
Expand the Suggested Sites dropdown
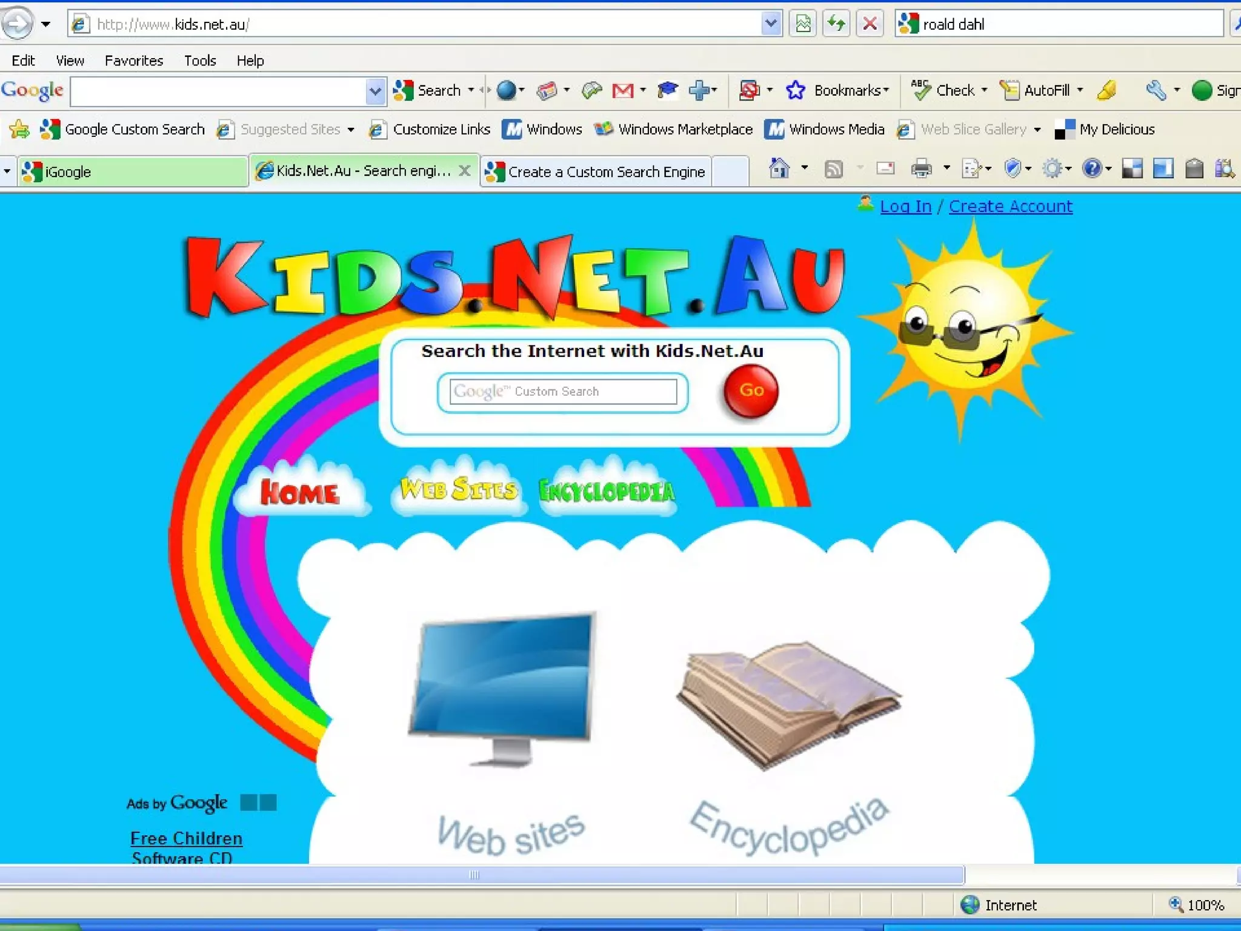[x=351, y=130]
